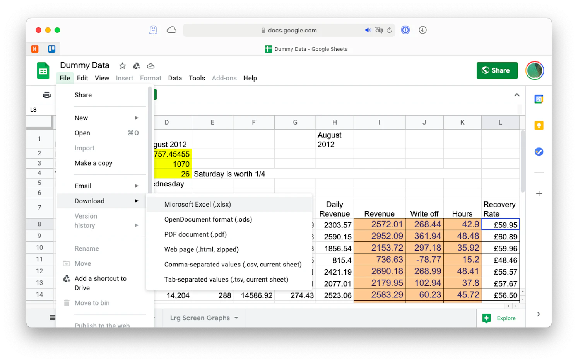The image size is (578, 362).
Task: Select column L header
Action: [x=500, y=122]
